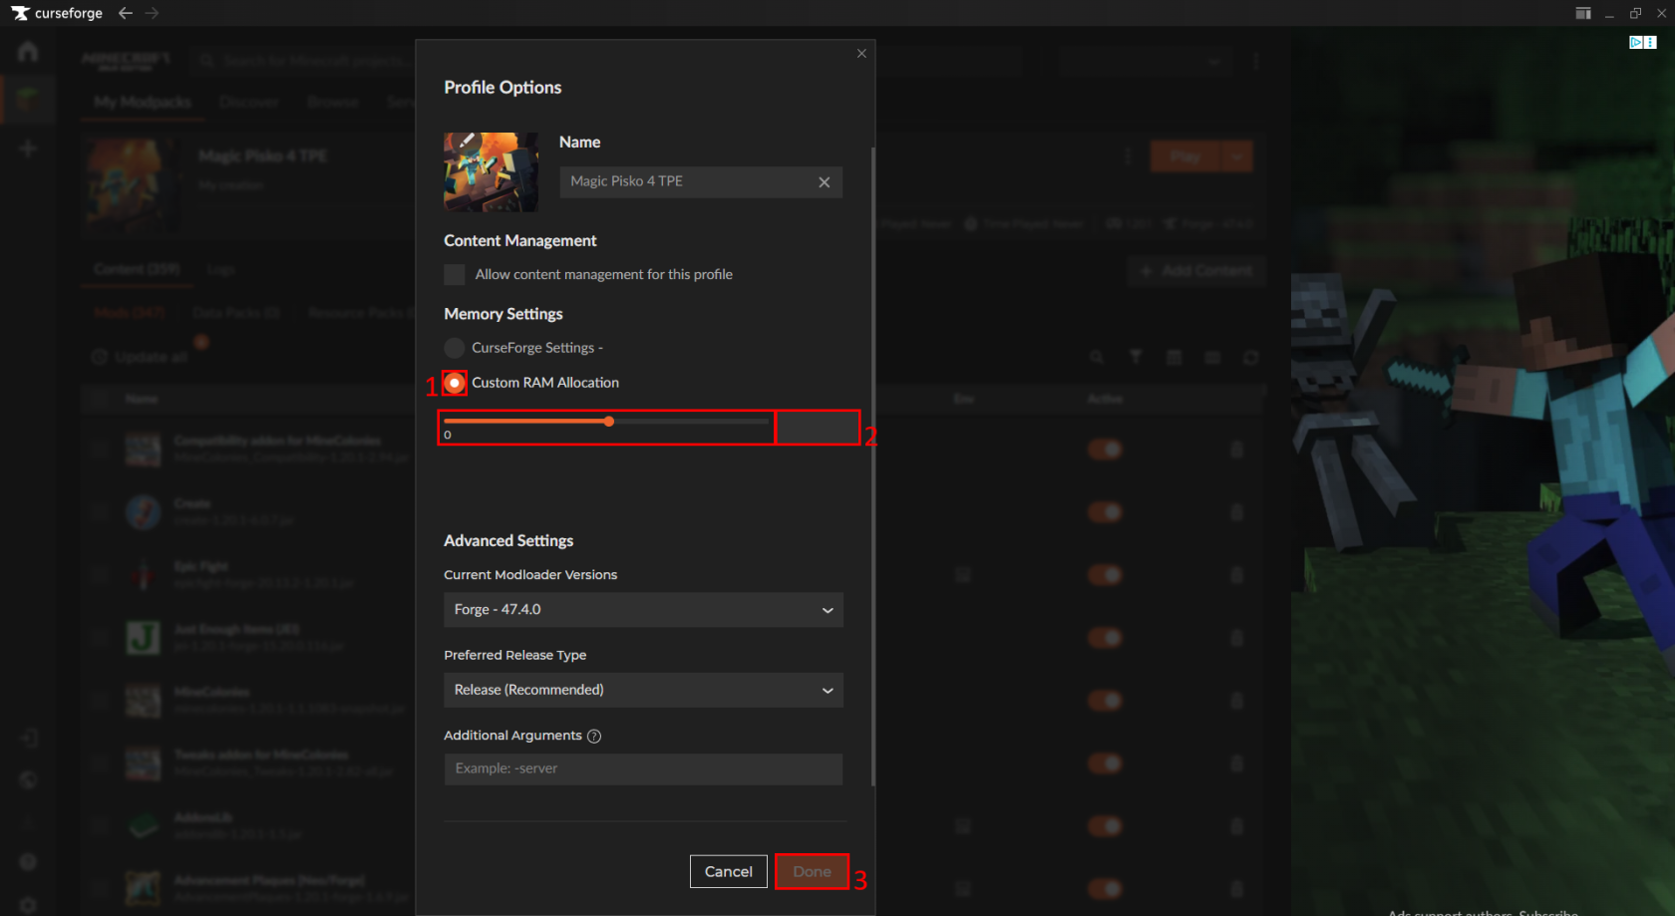Disable the toggle next to the Create mod
This screenshot has width=1675, height=916.
[x=1105, y=511]
